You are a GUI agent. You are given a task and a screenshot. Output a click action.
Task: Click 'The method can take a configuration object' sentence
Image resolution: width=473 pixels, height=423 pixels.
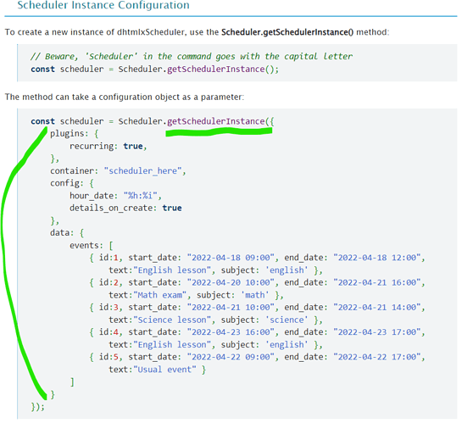tap(125, 97)
